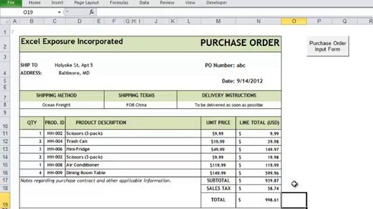Click the Select All corner button

(5, 21)
